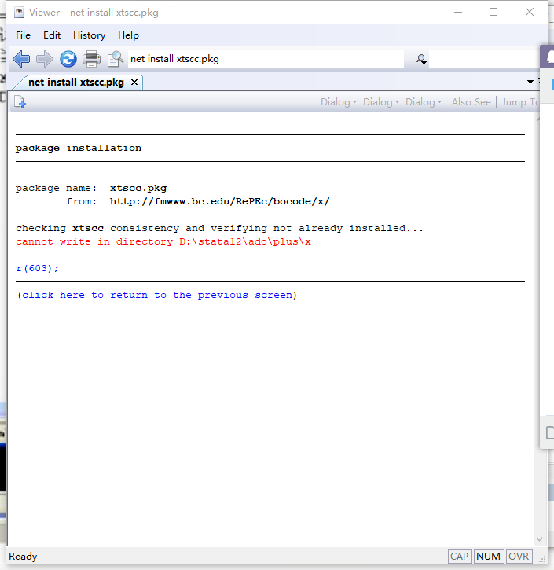The height and width of the screenshot is (570, 554).
Task: Click the package installation heading text
Action: (79, 148)
